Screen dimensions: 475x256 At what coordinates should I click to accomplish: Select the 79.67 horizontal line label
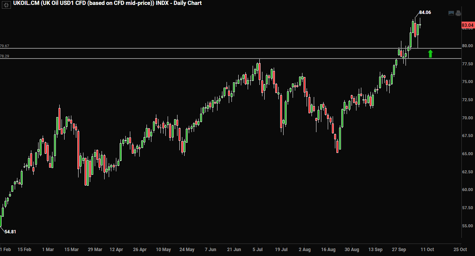pos(5,46)
